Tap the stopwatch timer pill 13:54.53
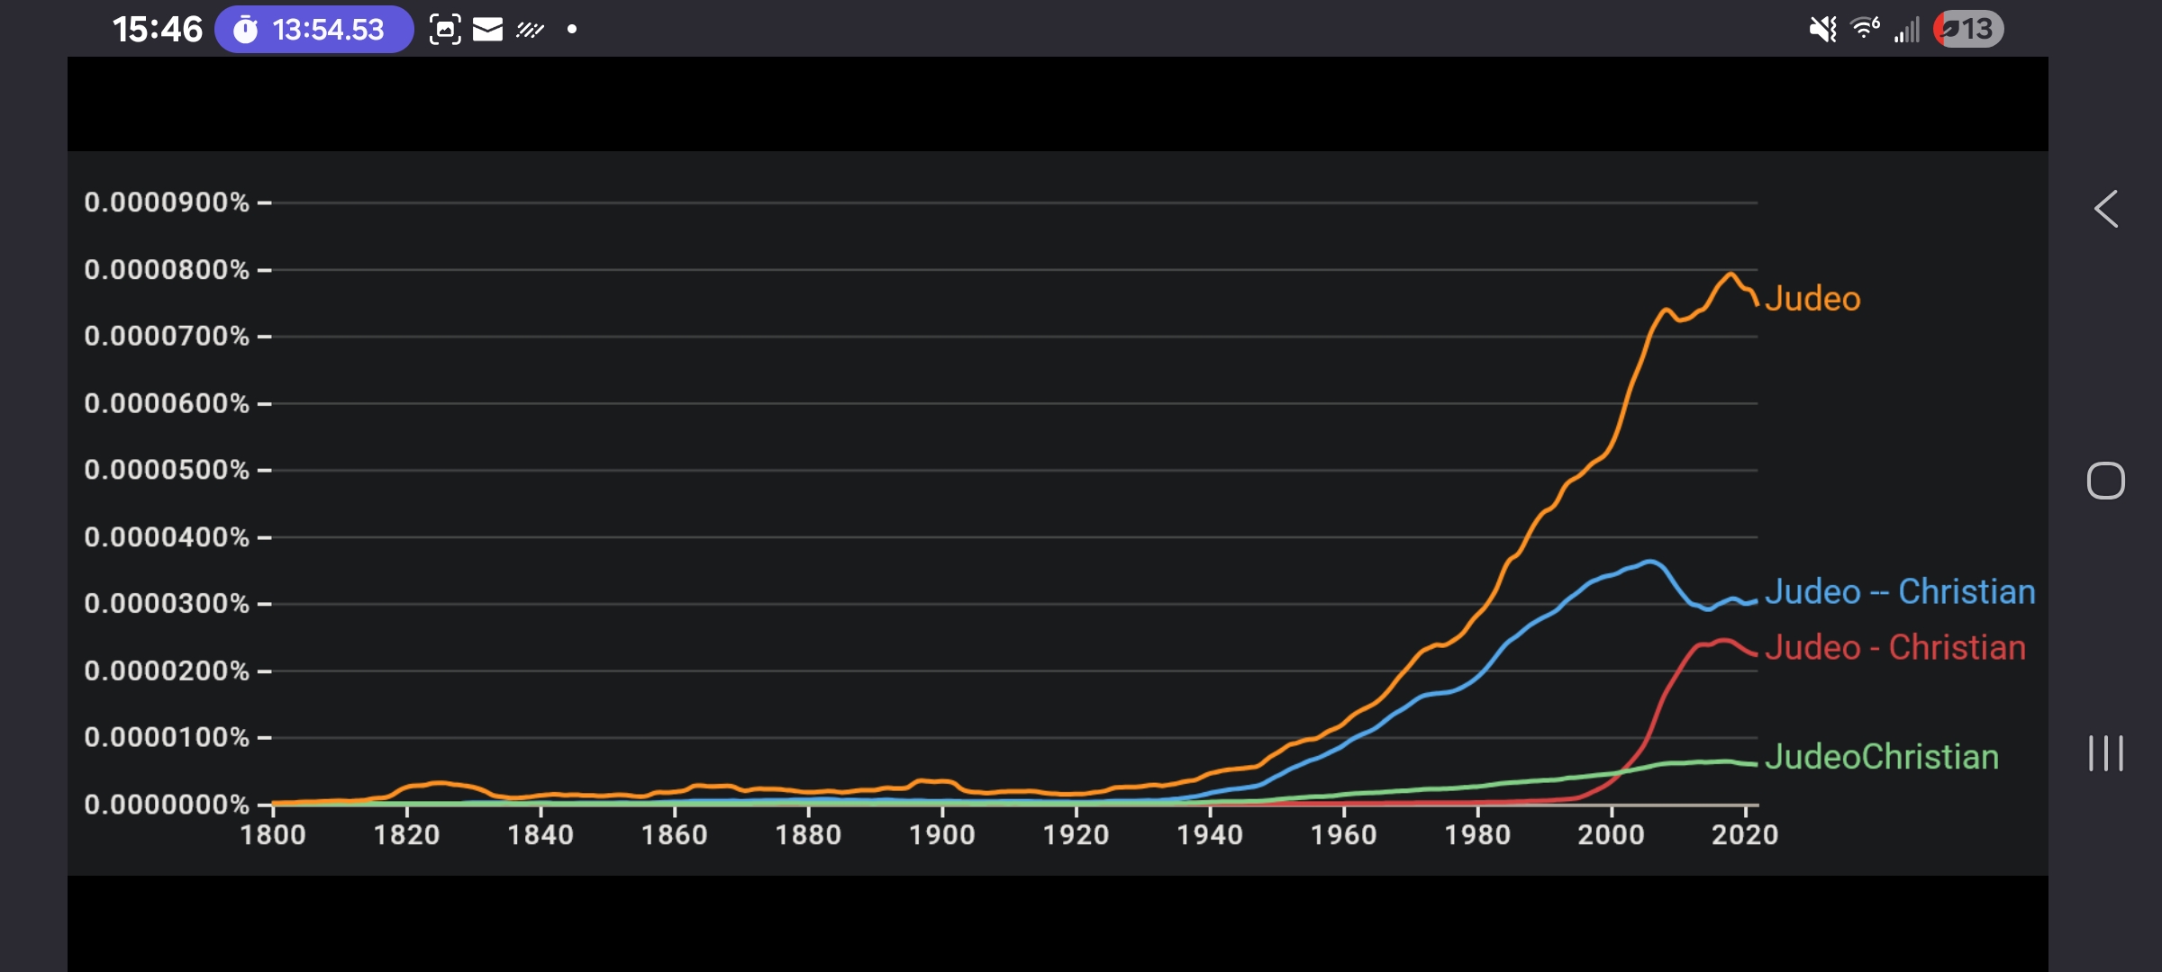 [313, 30]
